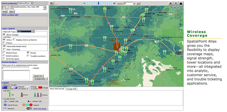
Task: Enable Display Active as Sectors
Action: [x=14, y=40]
